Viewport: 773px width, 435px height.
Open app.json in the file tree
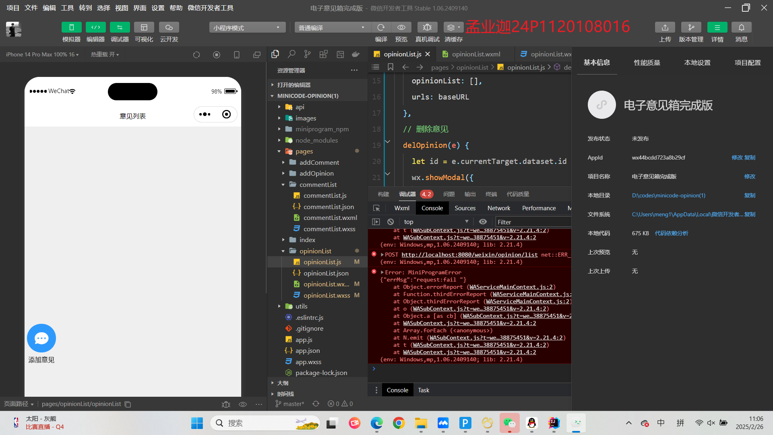pyautogui.click(x=318, y=350)
